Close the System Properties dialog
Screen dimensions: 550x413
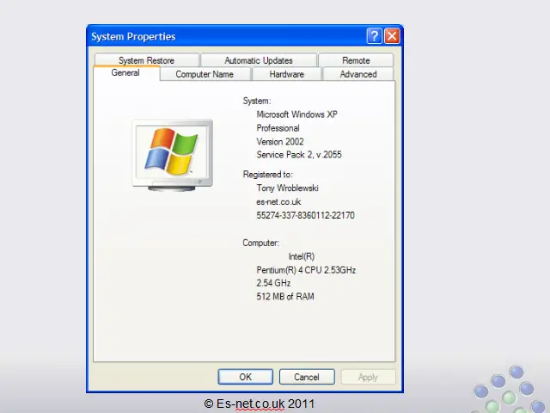click(392, 36)
